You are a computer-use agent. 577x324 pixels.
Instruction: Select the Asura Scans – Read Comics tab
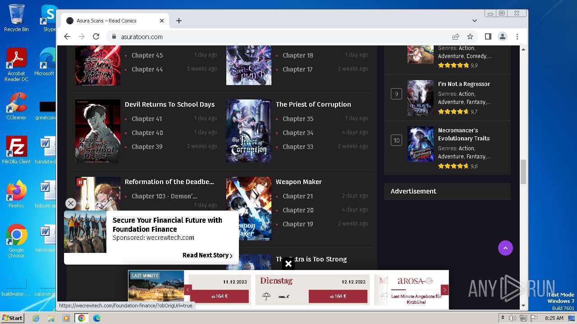point(115,21)
